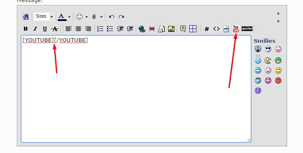Insert the pink tongue smiley beside yellow smile
The width and height of the screenshot is (303, 153).
coord(268,70)
